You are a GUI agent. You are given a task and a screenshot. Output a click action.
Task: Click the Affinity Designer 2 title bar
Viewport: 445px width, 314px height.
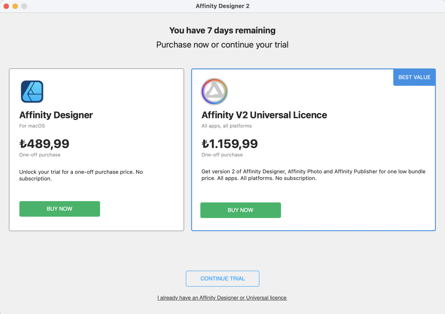pyautogui.click(x=222, y=6)
